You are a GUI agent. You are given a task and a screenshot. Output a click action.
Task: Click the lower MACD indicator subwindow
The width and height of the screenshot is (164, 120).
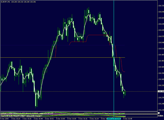point(79,116)
